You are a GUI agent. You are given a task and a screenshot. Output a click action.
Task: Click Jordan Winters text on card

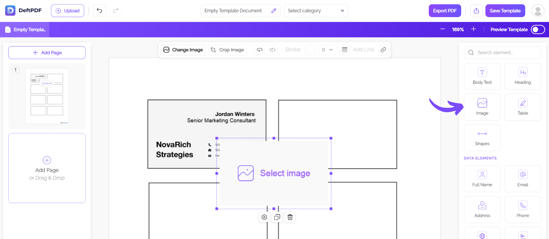tap(235, 114)
